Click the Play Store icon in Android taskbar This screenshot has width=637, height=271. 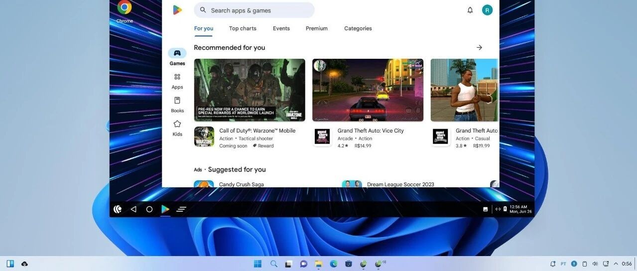point(165,209)
